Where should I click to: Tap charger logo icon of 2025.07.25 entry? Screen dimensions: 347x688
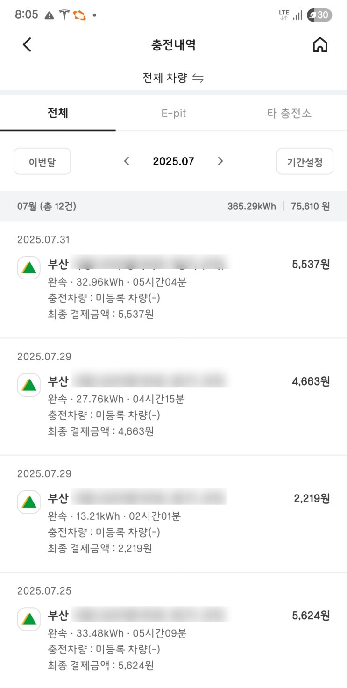29,619
